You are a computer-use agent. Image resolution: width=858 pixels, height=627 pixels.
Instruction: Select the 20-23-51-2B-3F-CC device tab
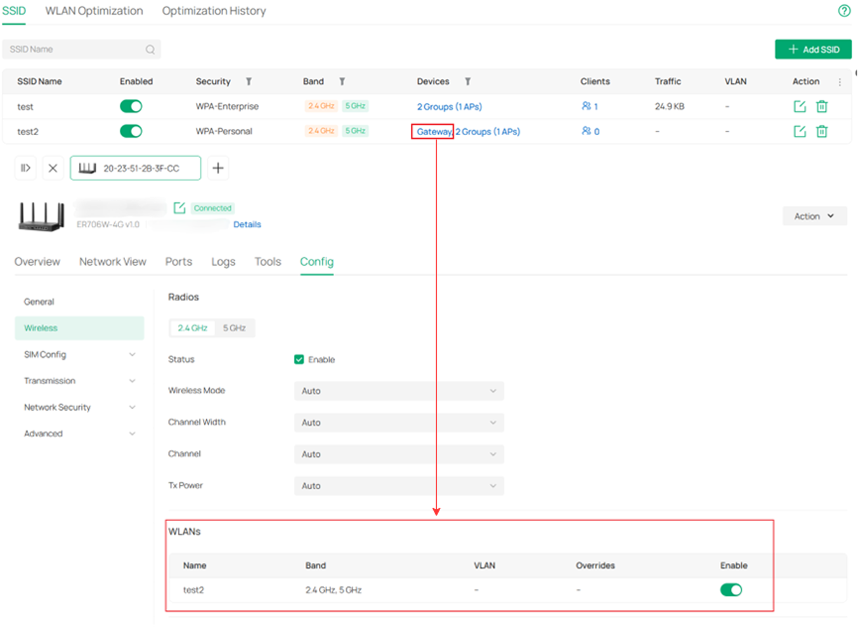[136, 168]
